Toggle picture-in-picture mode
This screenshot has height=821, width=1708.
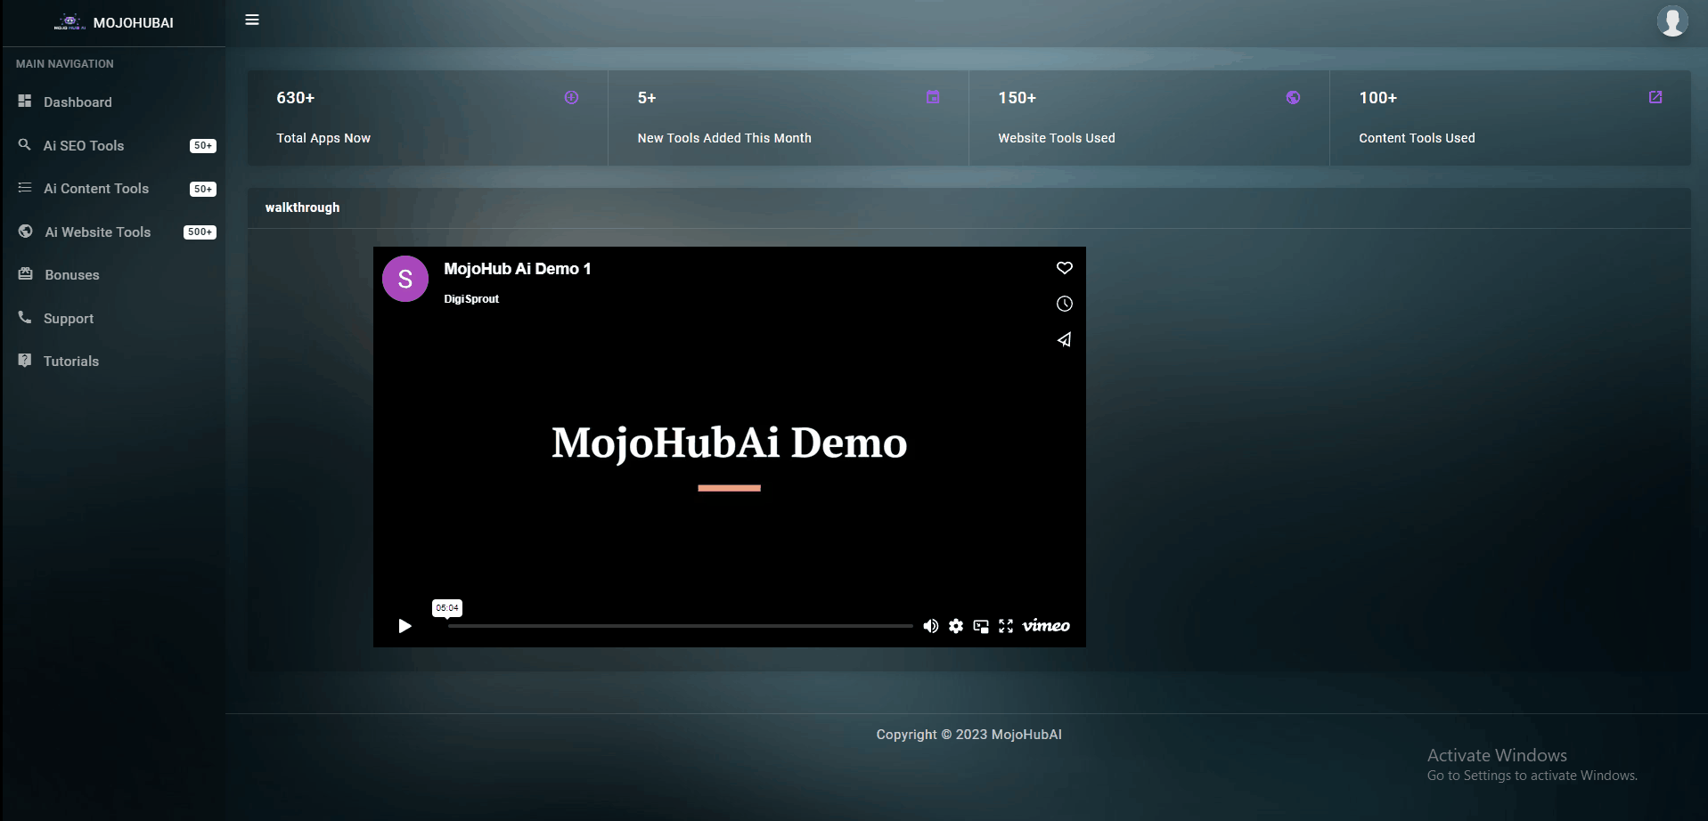click(x=981, y=626)
